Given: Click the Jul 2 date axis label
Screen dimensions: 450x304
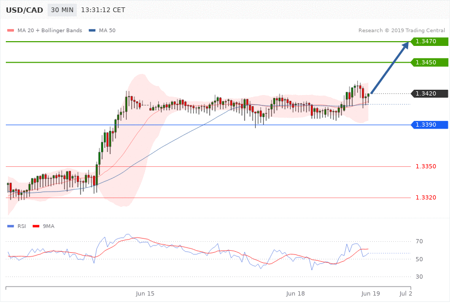Looking at the screenshot, I should (x=406, y=293).
